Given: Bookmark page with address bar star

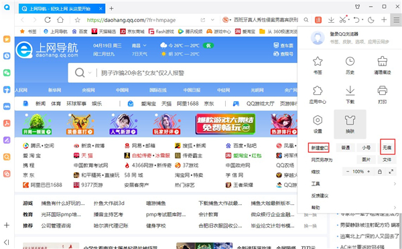Looking at the screenshot, I should tap(78, 19).
